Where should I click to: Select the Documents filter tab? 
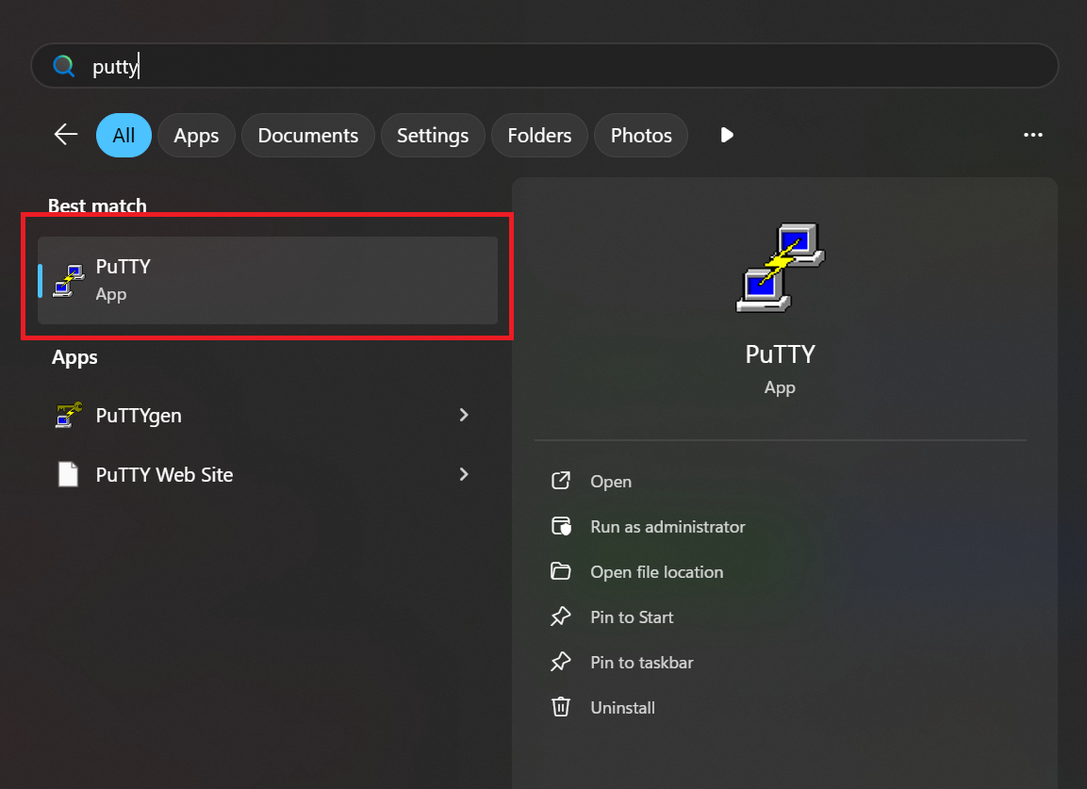point(307,136)
